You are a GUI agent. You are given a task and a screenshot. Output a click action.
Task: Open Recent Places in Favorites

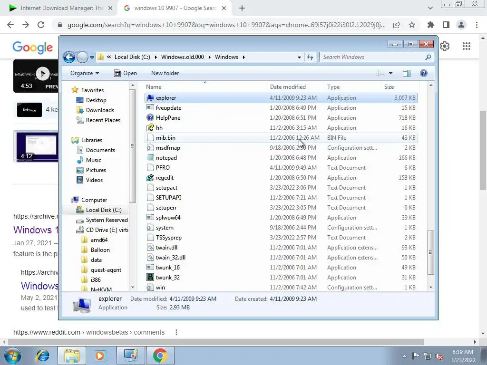[x=103, y=120]
